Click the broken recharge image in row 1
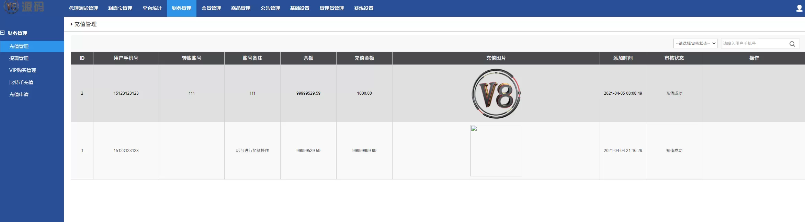The width and height of the screenshot is (805, 222). tap(496, 151)
